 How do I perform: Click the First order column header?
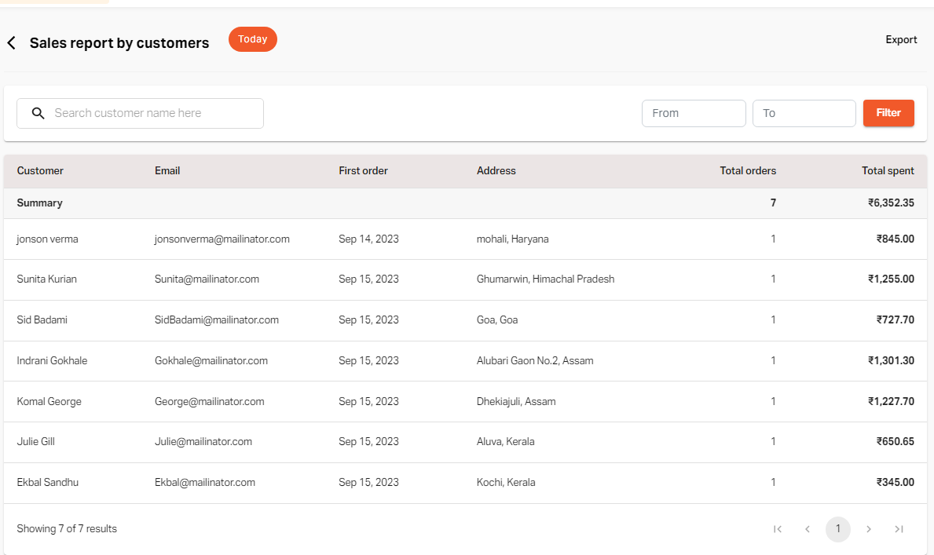pyautogui.click(x=363, y=171)
